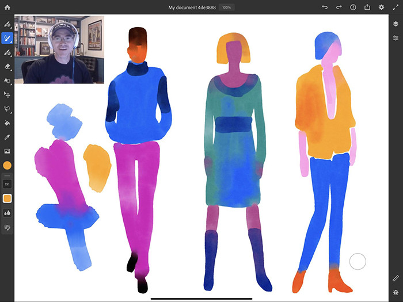Choose the Eraser tool
The height and width of the screenshot is (302, 403).
pos(7,66)
